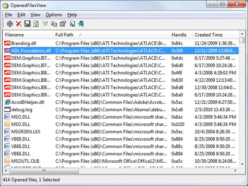Click handle value 0xe5c
This screenshot has height=186, width=248.
pyautogui.click(x=177, y=161)
